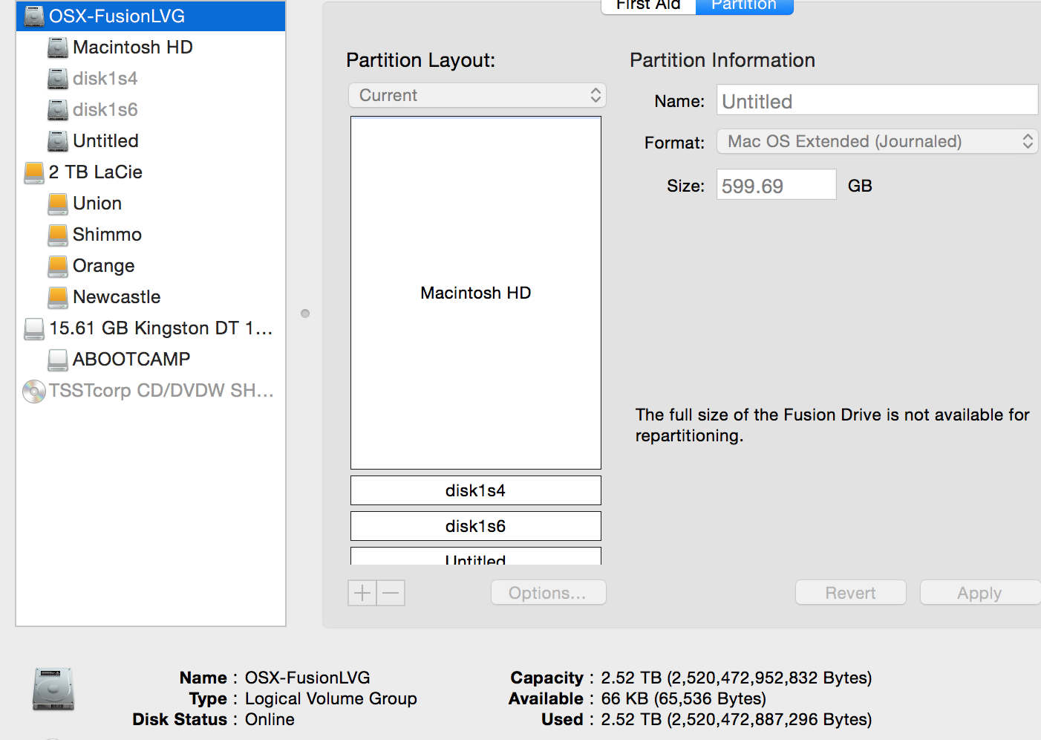This screenshot has width=1041, height=740.
Task: Click the large hard disk icon beside the disk details
Action: point(53,689)
